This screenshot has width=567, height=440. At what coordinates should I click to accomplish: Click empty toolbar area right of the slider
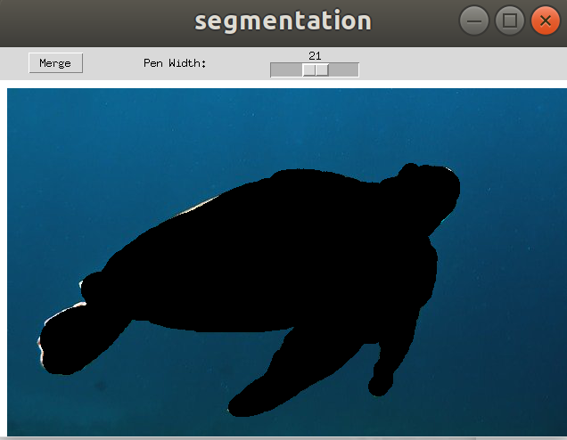pos(464,63)
